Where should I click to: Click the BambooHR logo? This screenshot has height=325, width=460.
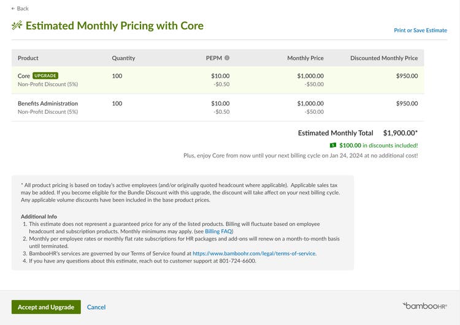425,306
